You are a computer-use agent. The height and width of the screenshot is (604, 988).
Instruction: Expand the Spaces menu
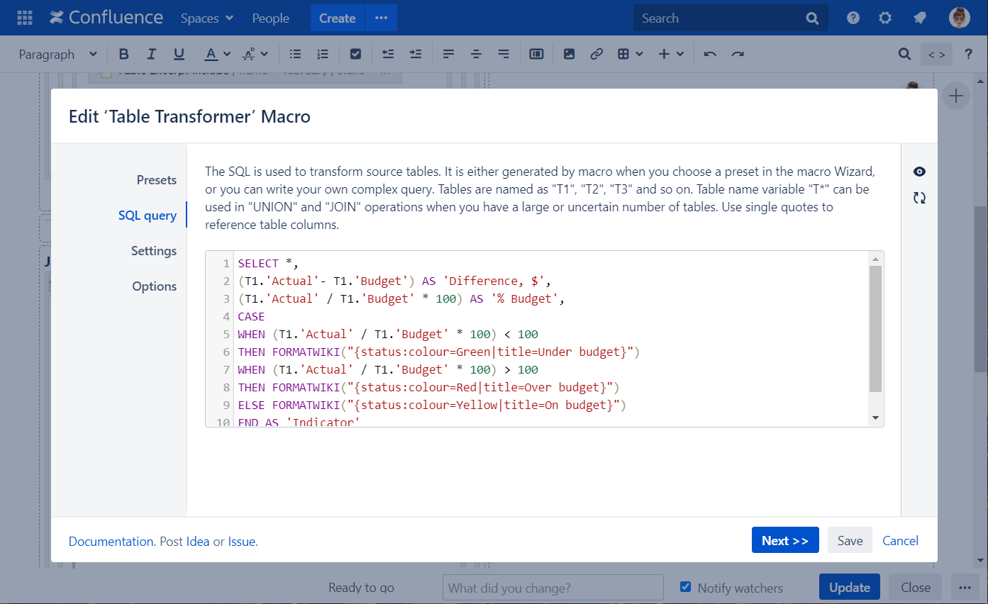[206, 18]
